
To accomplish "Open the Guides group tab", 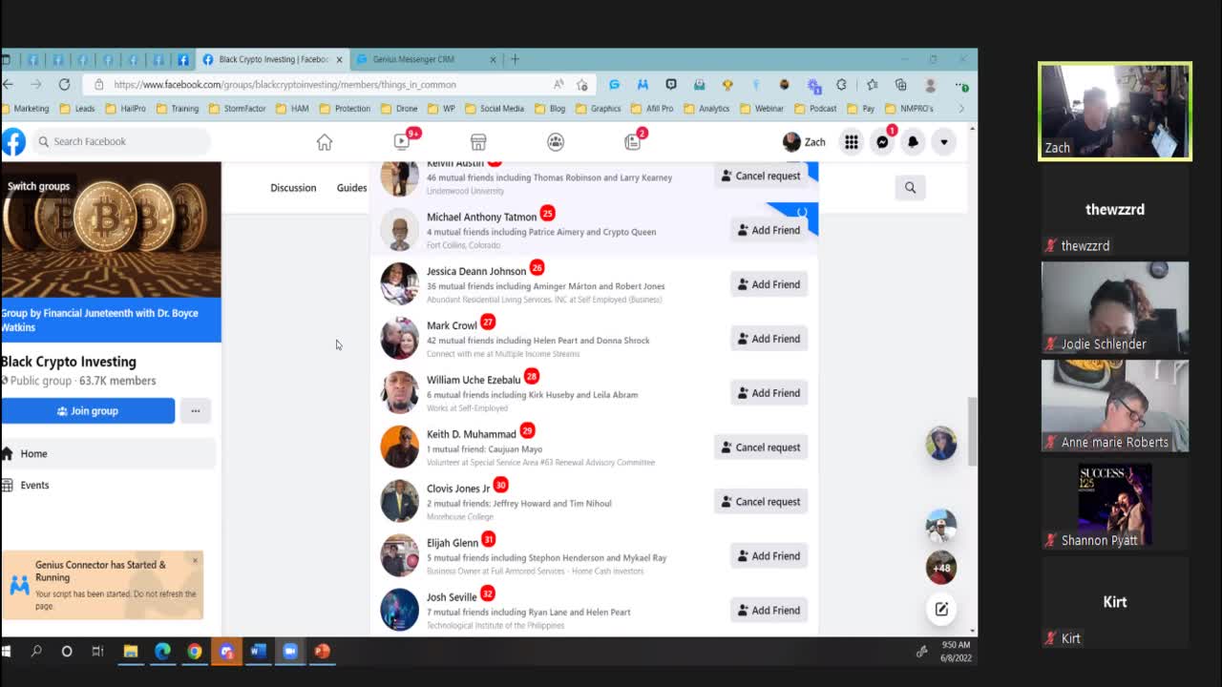I will point(351,188).
